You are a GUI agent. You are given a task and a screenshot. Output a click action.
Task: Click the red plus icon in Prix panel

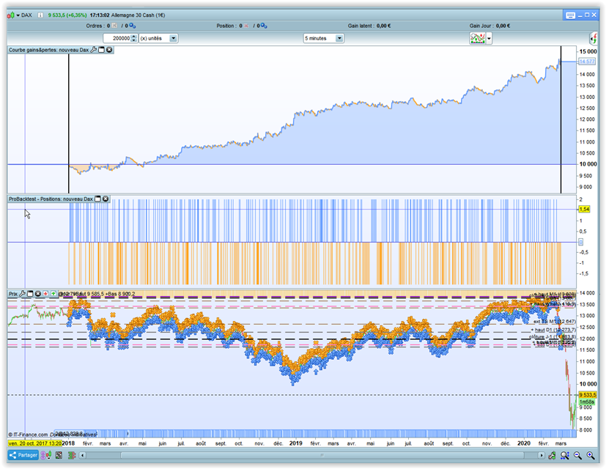[x=45, y=294]
